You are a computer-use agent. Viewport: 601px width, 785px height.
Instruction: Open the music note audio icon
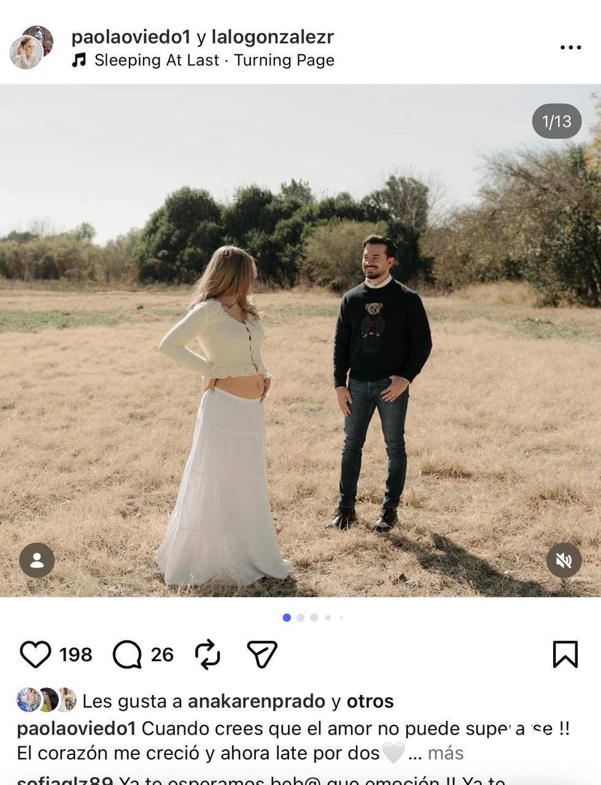pyautogui.click(x=79, y=60)
